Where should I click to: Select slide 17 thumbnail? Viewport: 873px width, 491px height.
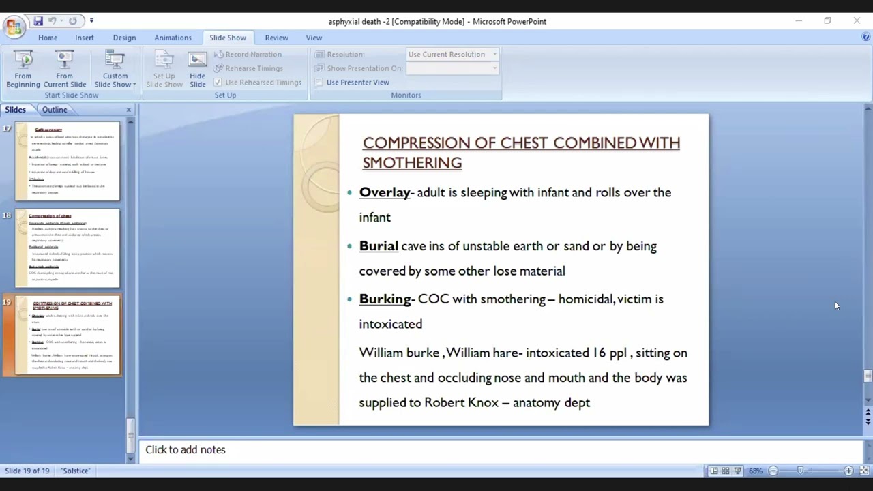click(x=68, y=161)
